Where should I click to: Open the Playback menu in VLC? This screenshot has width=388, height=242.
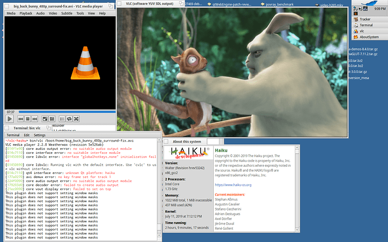click(x=26, y=13)
